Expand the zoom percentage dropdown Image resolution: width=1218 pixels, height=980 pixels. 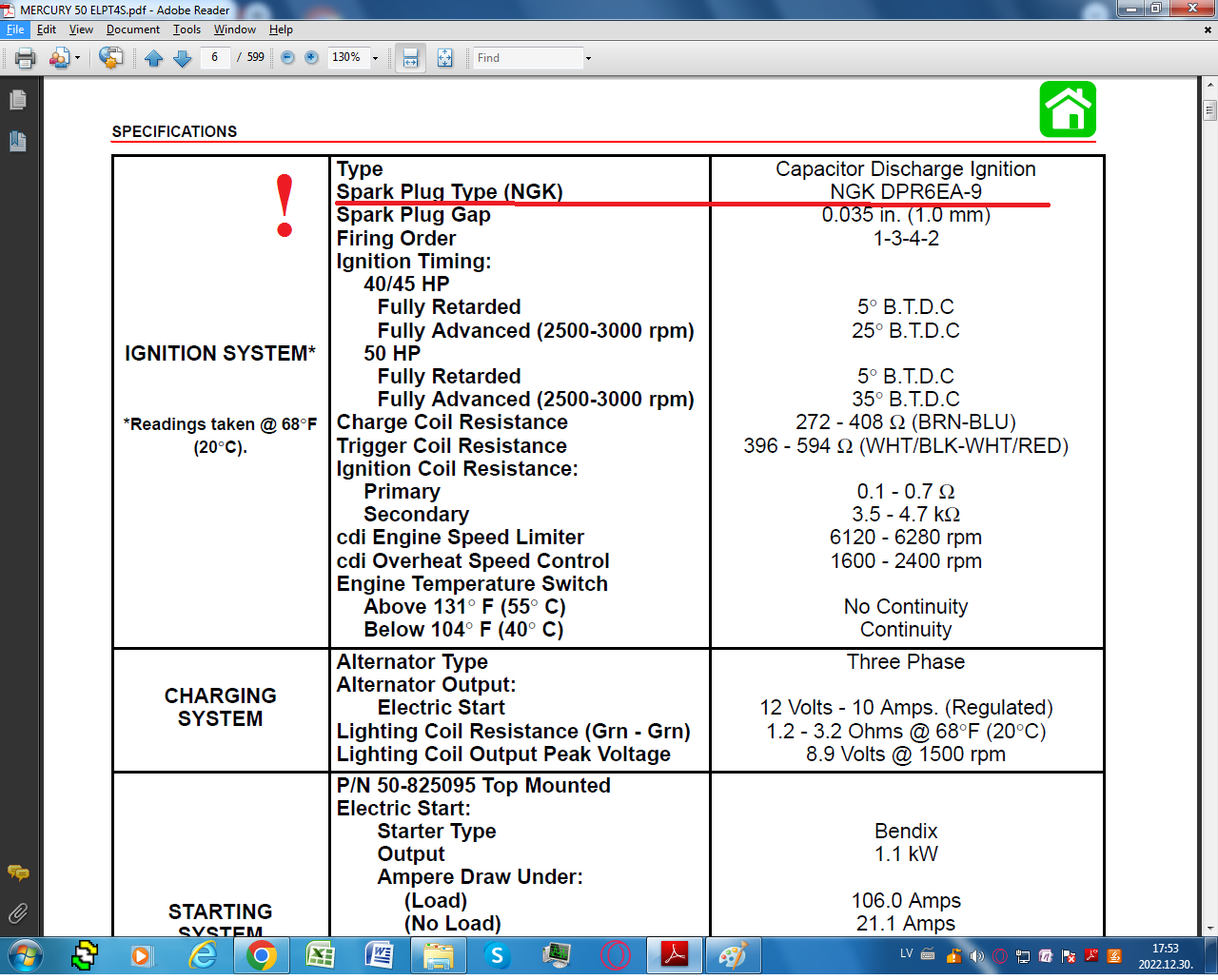coord(375,58)
